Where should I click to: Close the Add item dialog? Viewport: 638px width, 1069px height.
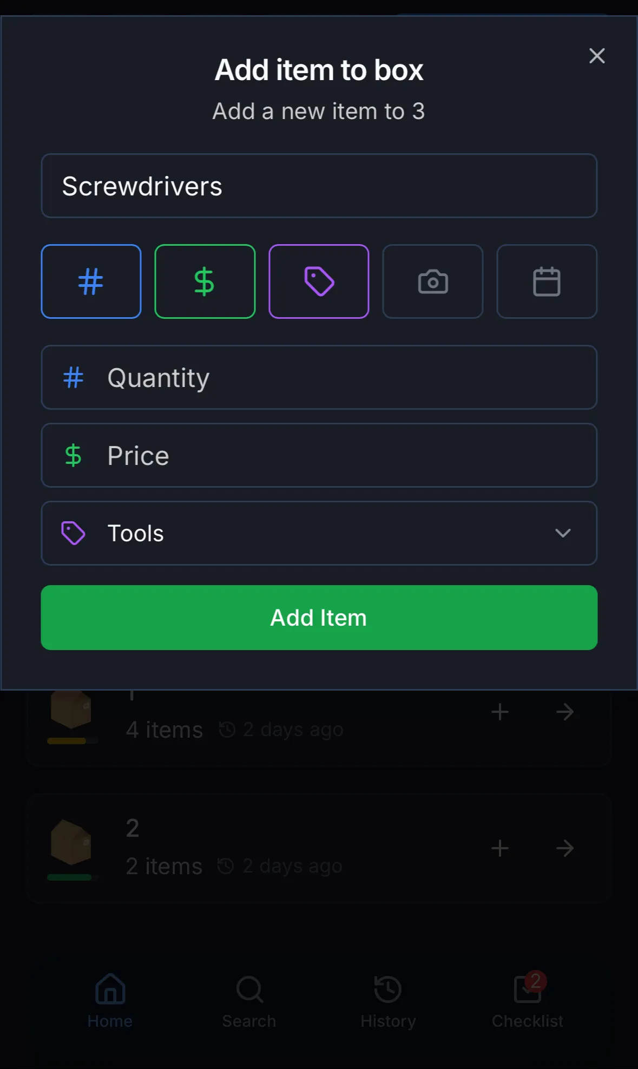597,56
